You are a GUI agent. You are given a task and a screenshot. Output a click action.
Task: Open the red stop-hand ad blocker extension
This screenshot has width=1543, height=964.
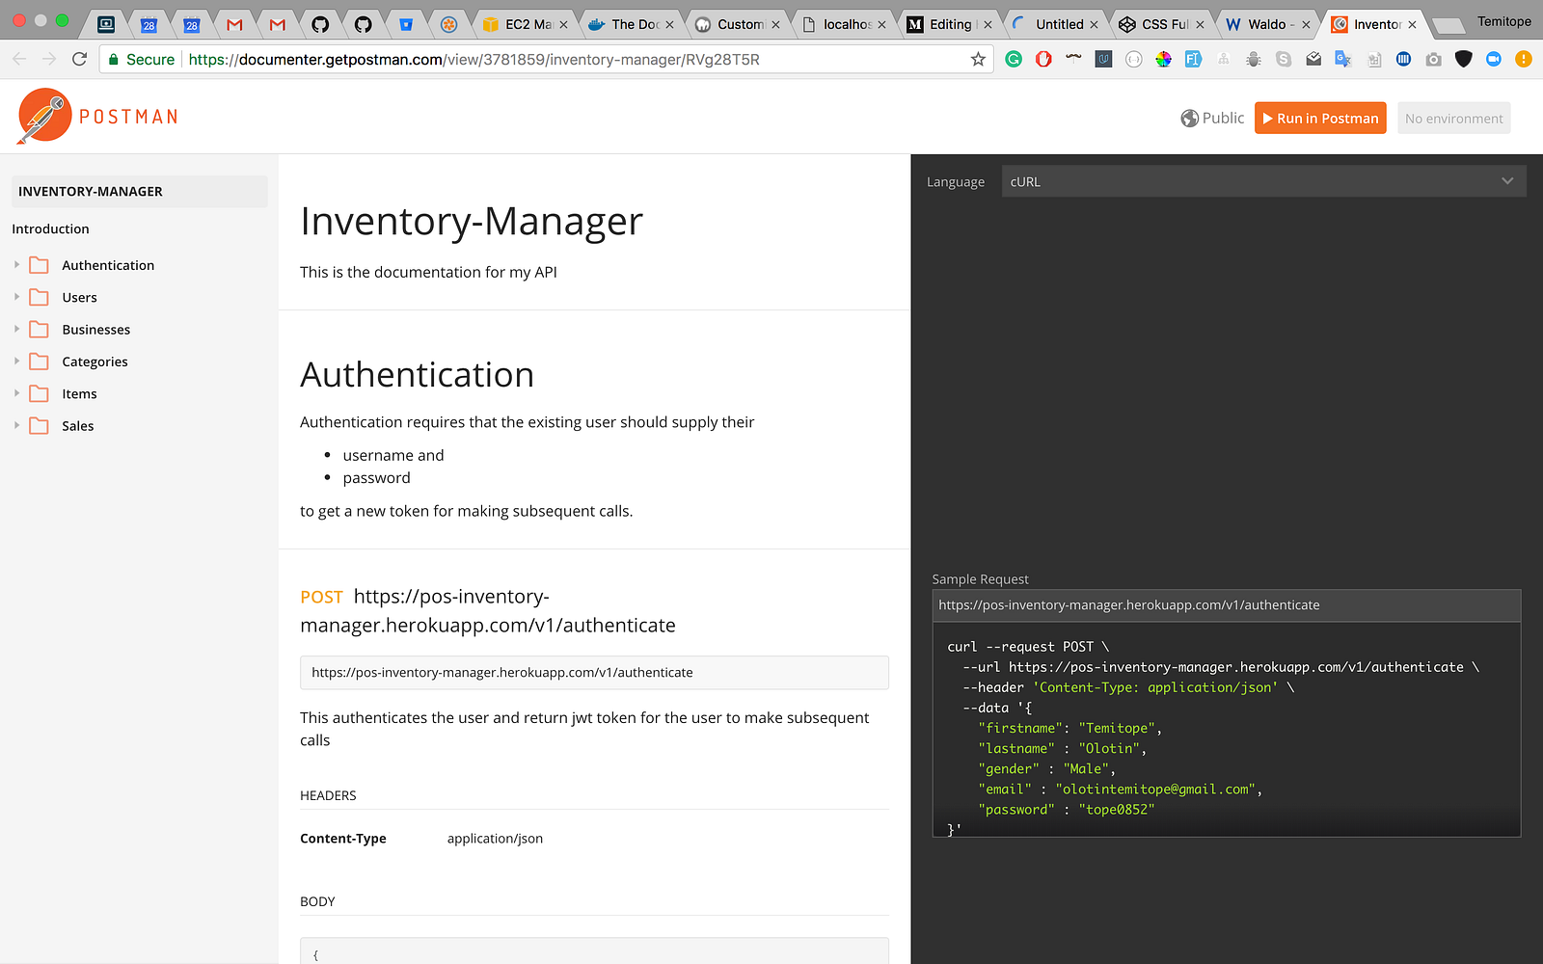1043,59
